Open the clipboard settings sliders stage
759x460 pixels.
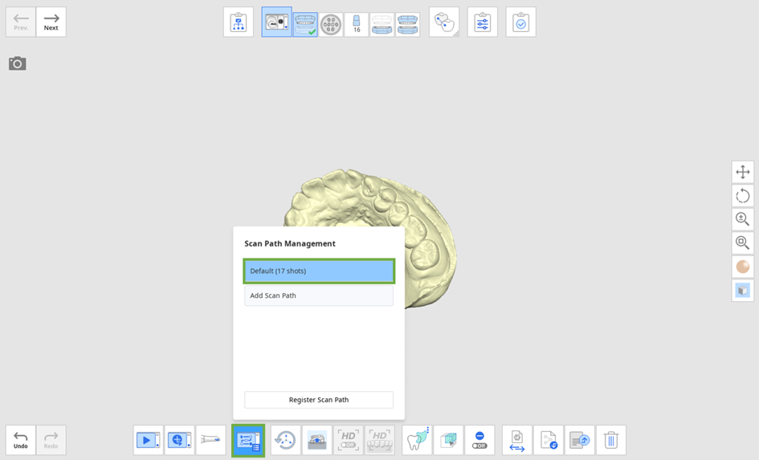click(x=483, y=22)
